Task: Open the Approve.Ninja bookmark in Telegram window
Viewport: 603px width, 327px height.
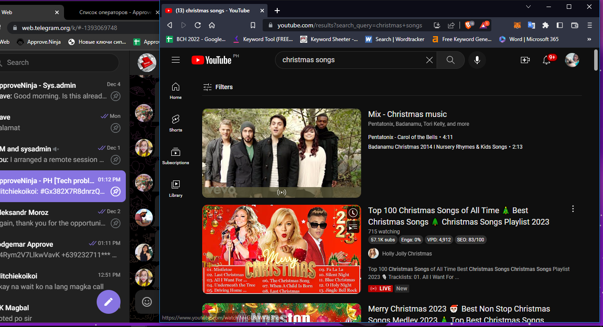Action: 39,42
